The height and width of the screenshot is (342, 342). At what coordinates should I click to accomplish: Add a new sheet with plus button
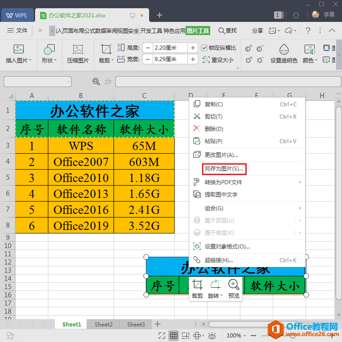(157, 324)
